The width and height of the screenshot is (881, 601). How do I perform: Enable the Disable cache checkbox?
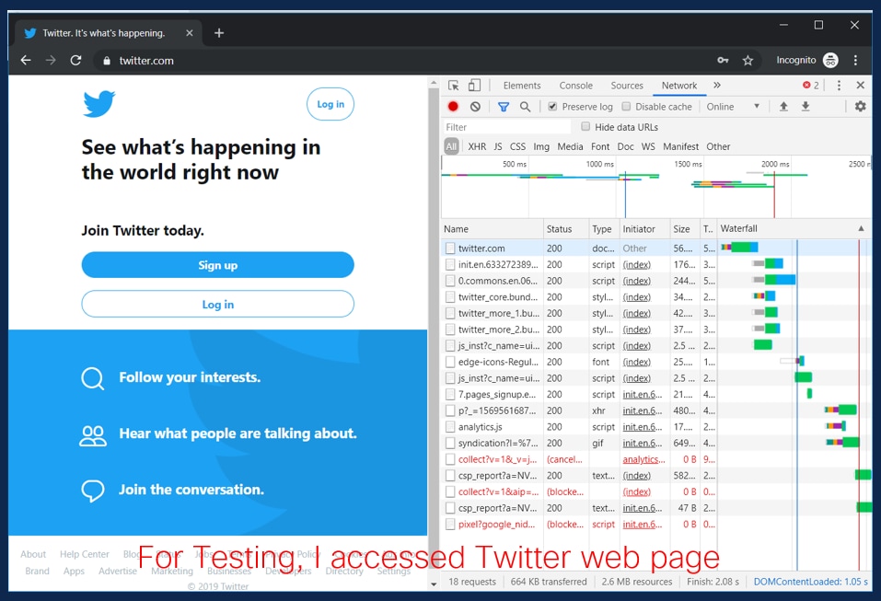tap(626, 106)
